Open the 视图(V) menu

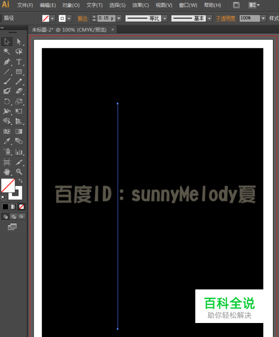point(163,5)
